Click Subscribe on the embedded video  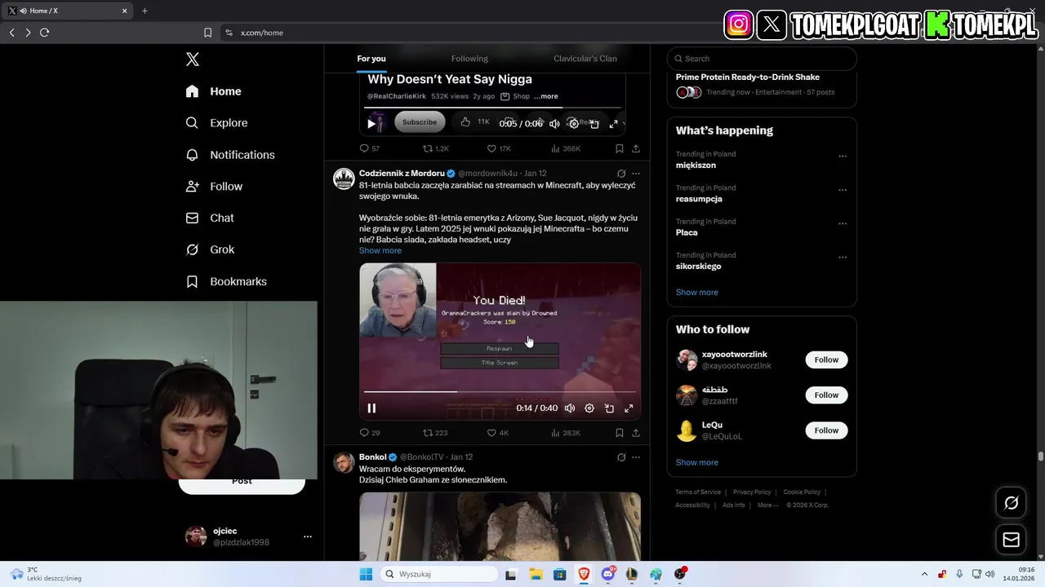pyautogui.click(x=420, y=122)
